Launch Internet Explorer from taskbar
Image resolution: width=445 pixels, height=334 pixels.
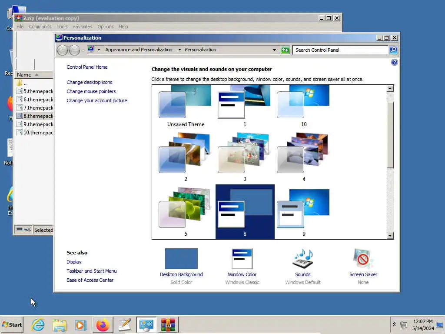38,324
